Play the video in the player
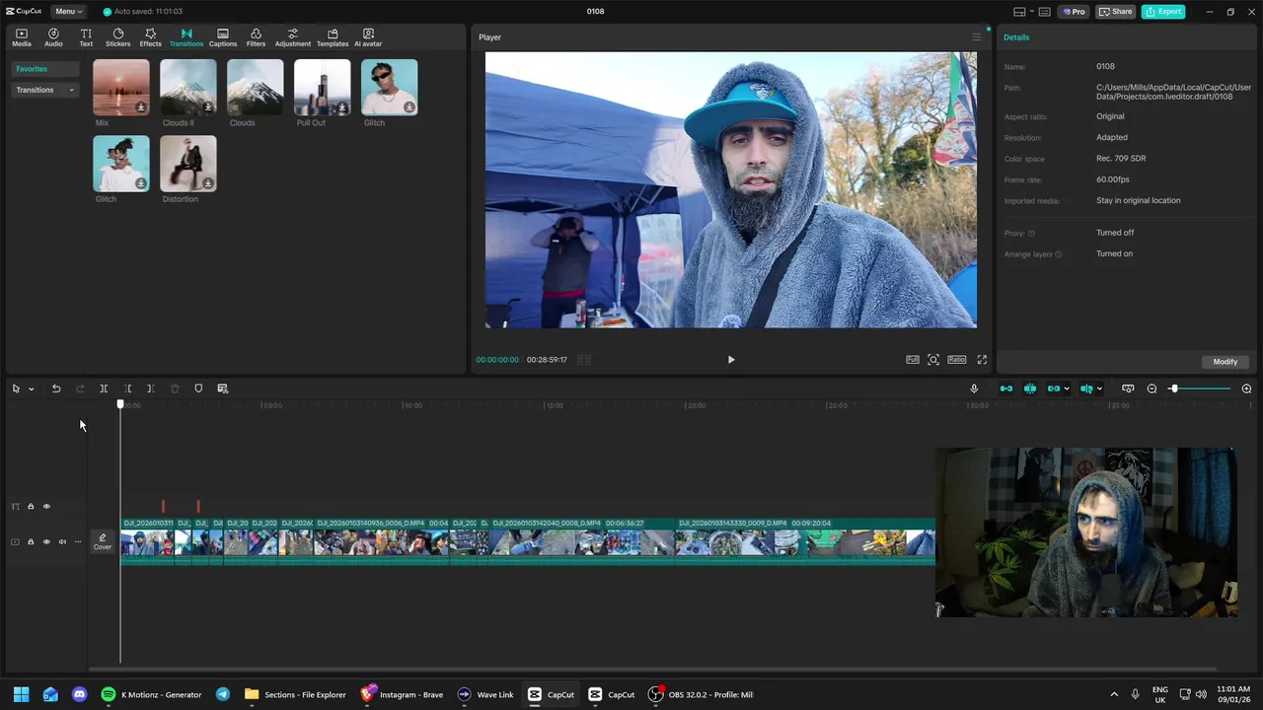 731,360
